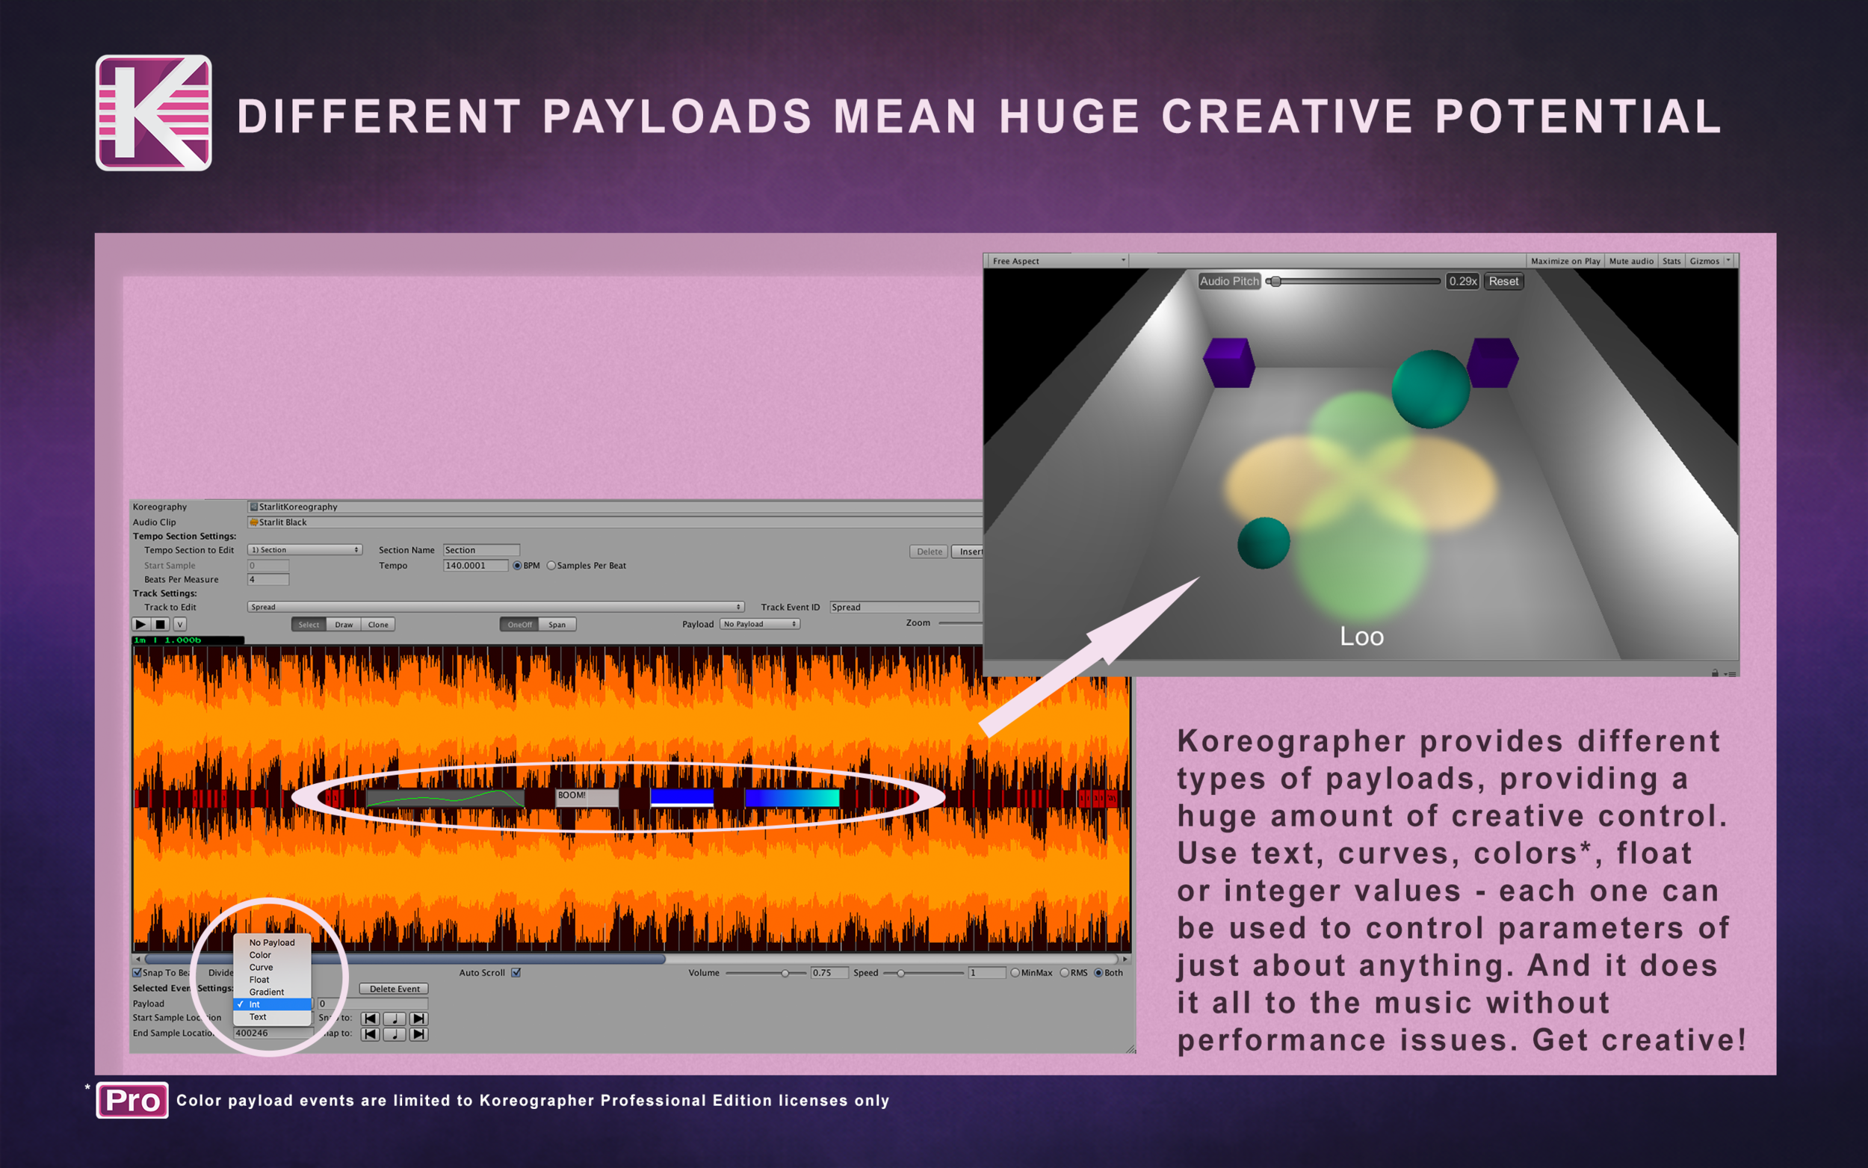Switch event type to Span

coord(557,624)
